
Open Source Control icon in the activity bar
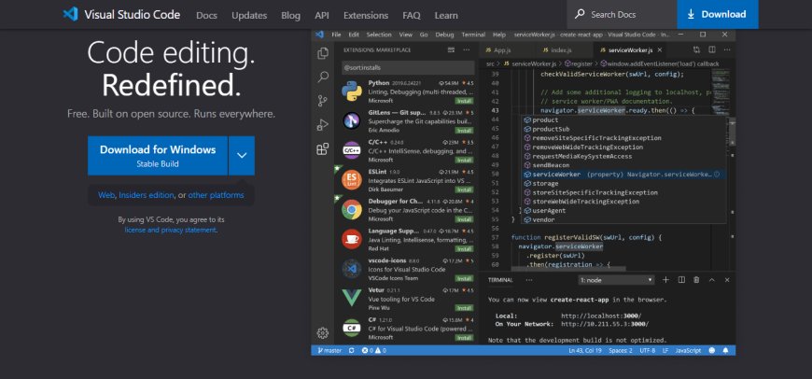[323, 101]
